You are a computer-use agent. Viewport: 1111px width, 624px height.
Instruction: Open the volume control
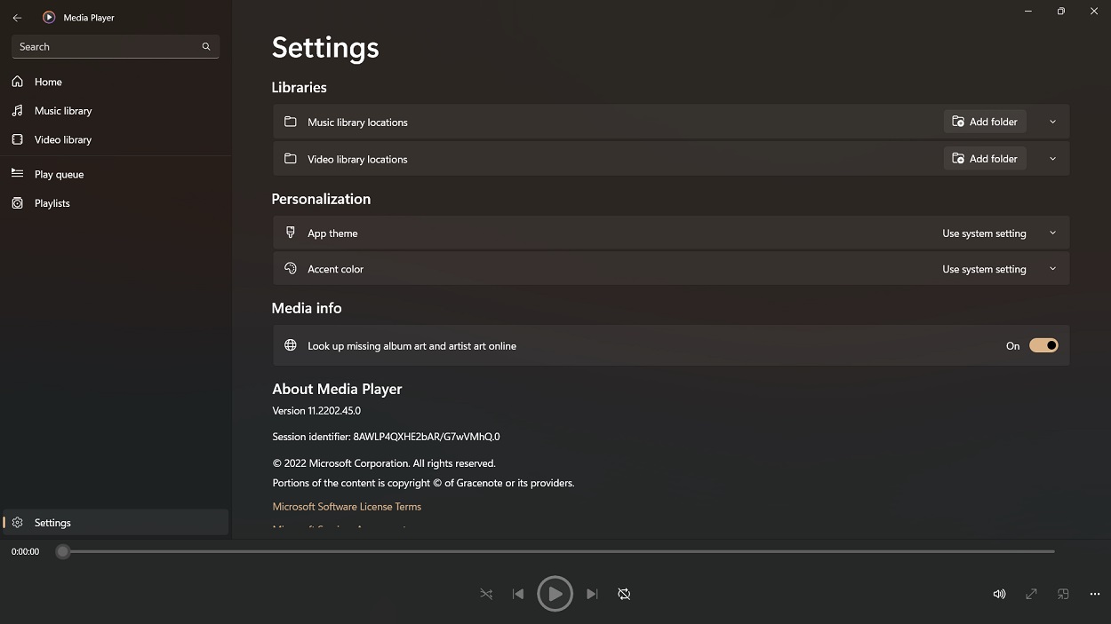click(999, 594)
